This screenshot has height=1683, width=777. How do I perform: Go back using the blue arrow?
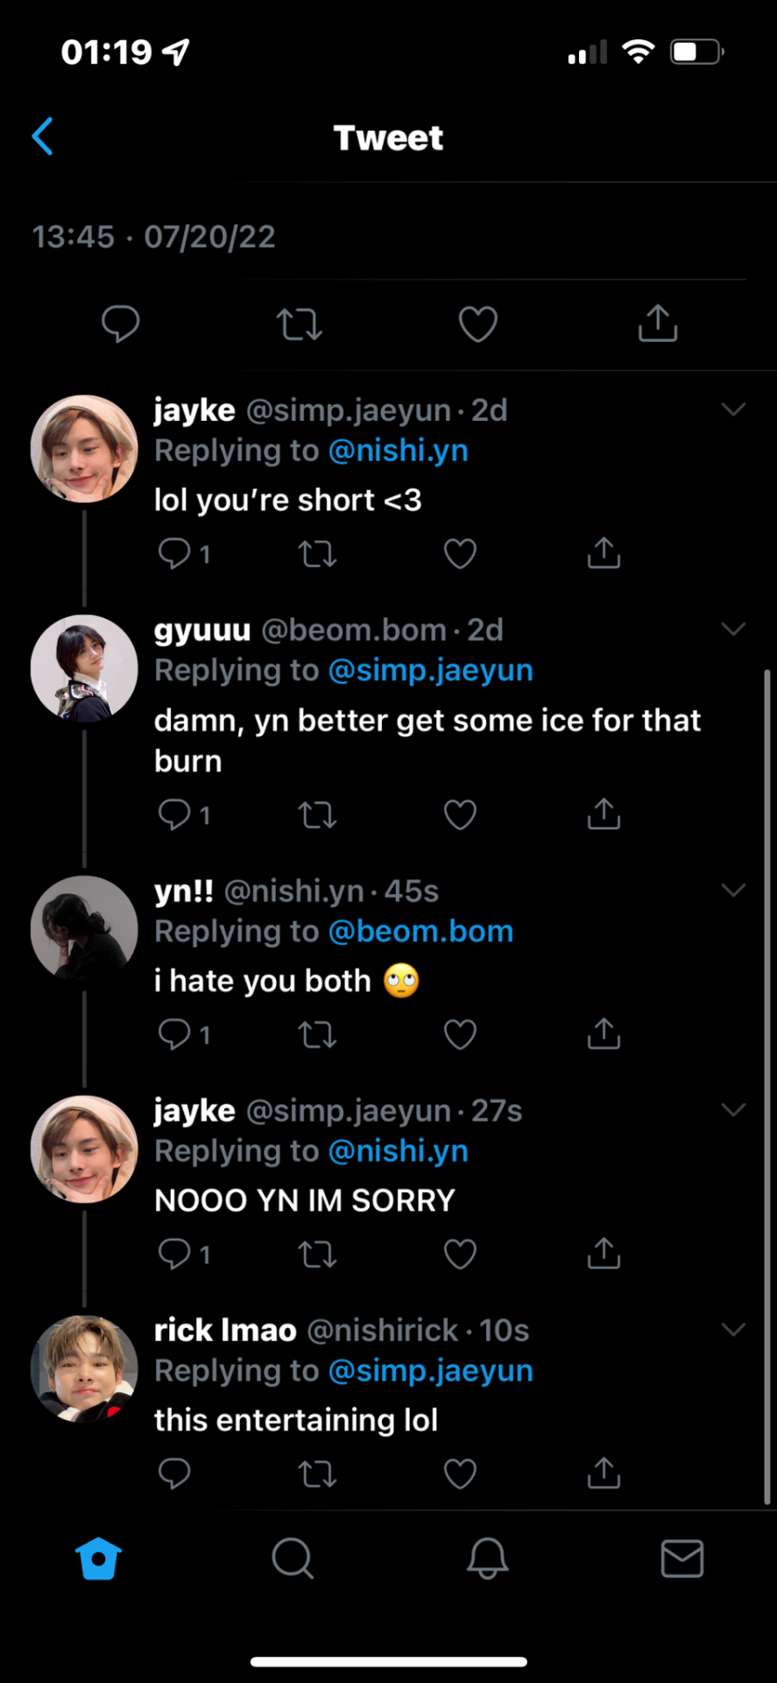coord(43,137)
